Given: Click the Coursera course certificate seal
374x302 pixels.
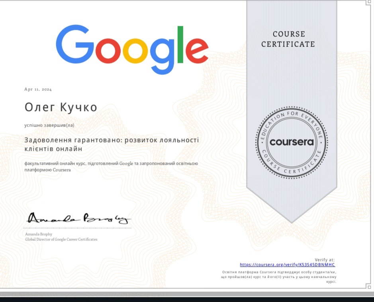Looking at the screenshot, I should [x=292, y=142].
